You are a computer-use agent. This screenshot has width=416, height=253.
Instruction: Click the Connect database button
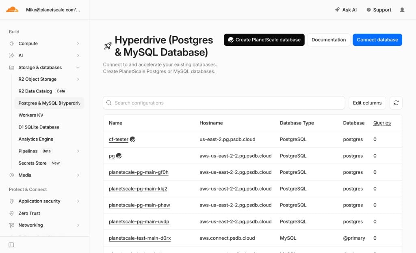tap(377, 40)
